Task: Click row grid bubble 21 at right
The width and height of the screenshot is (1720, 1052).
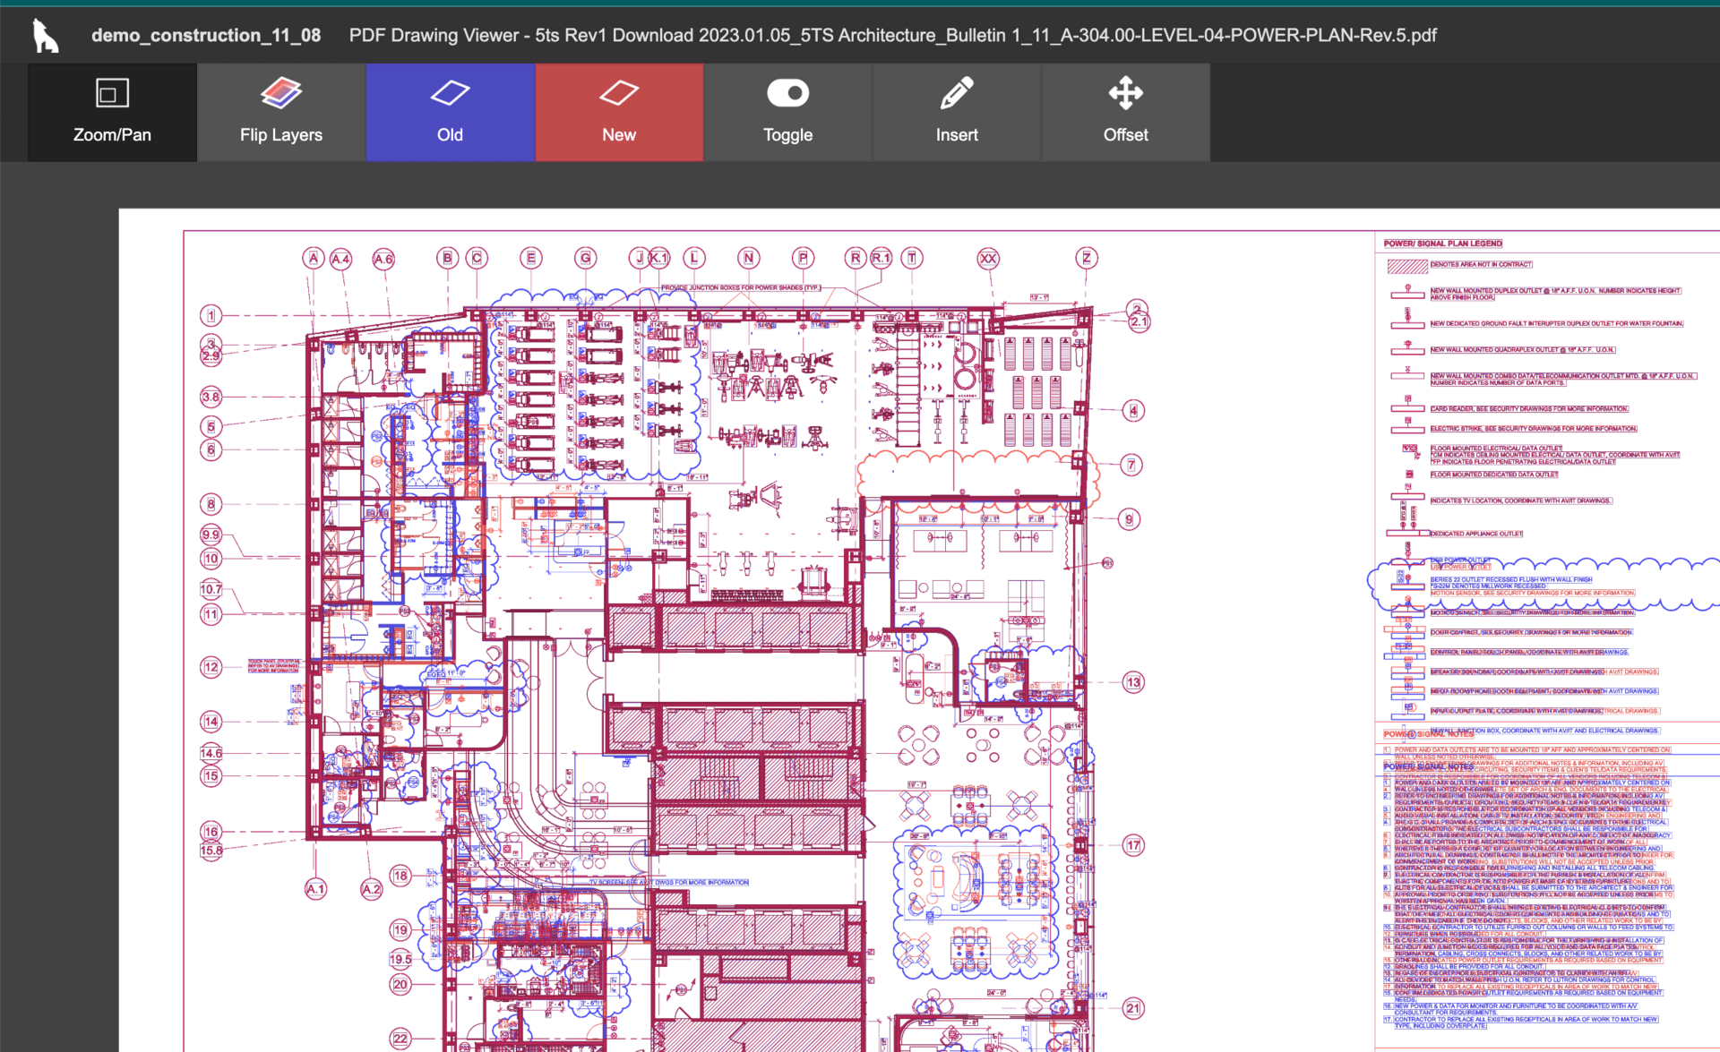Action: pos(1133,1008)
